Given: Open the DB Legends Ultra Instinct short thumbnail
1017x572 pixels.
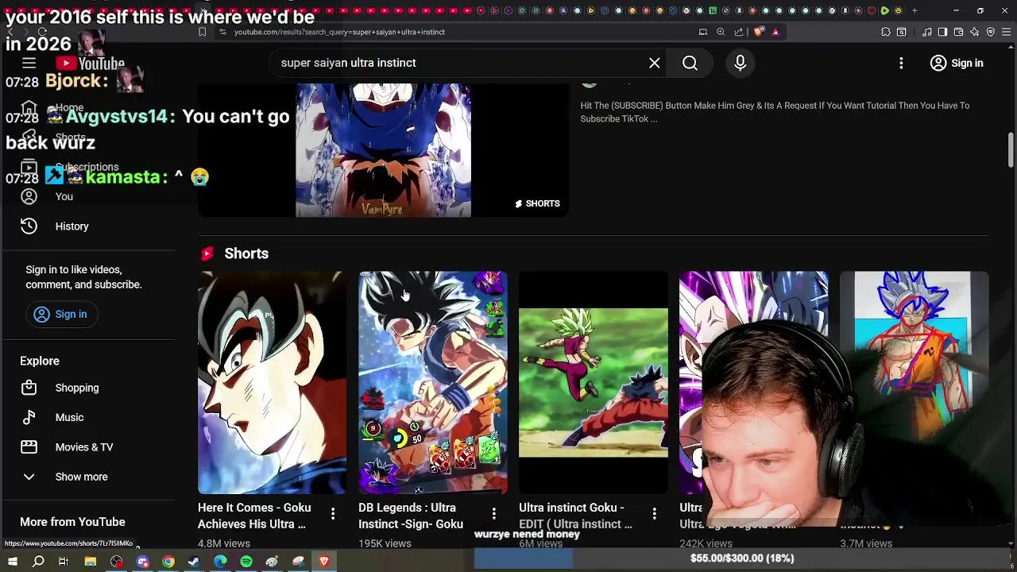Looking at the screenshot, I should tap(432, 382).
